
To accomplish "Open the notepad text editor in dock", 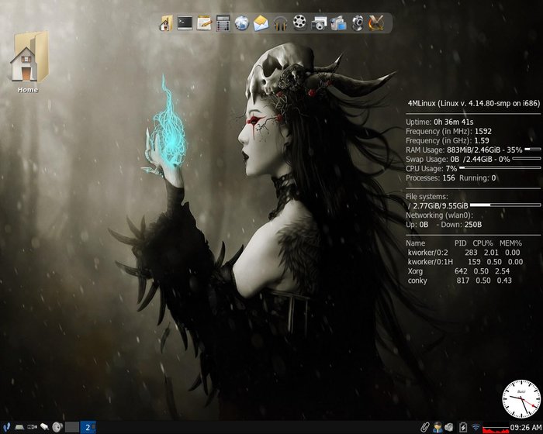I will tap(204, 23).
